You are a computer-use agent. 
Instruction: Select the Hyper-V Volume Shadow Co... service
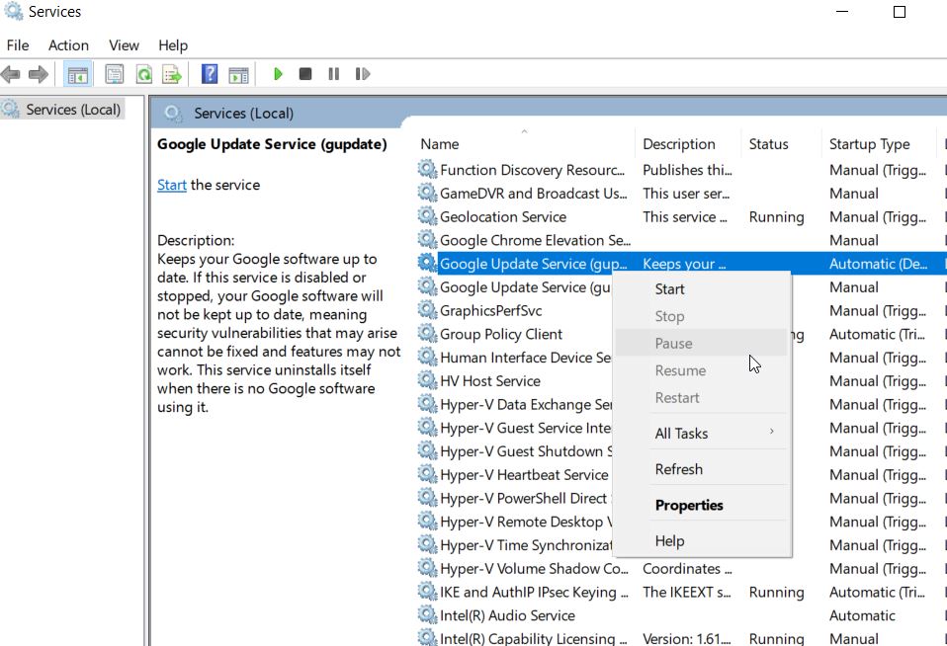tap(534, 569)
